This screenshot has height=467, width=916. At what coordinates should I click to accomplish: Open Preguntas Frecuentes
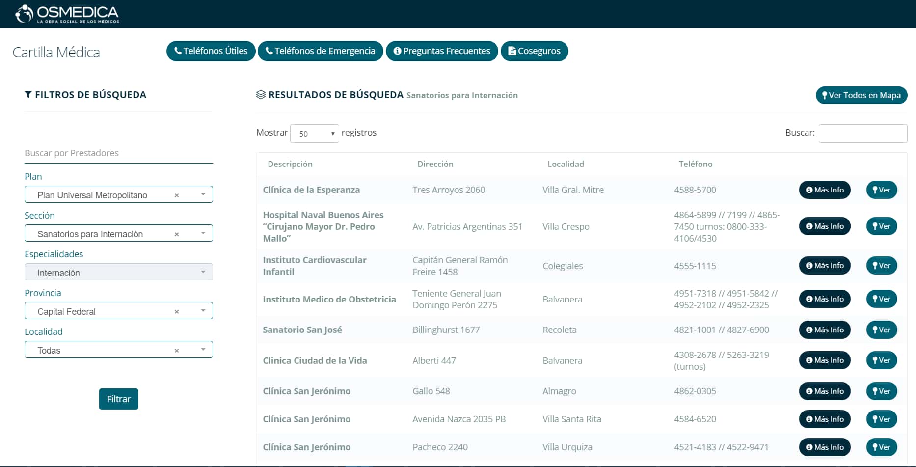click(x=441, y=51)
